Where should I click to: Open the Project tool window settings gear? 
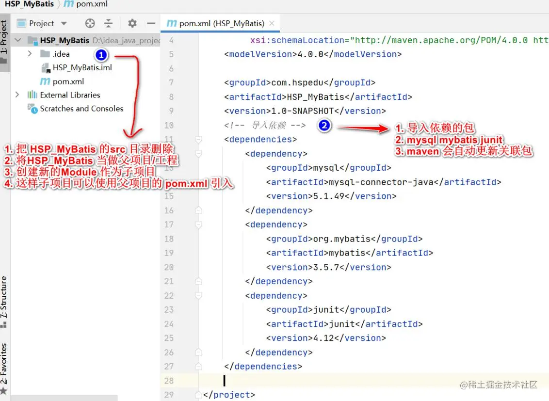[131, 23]
